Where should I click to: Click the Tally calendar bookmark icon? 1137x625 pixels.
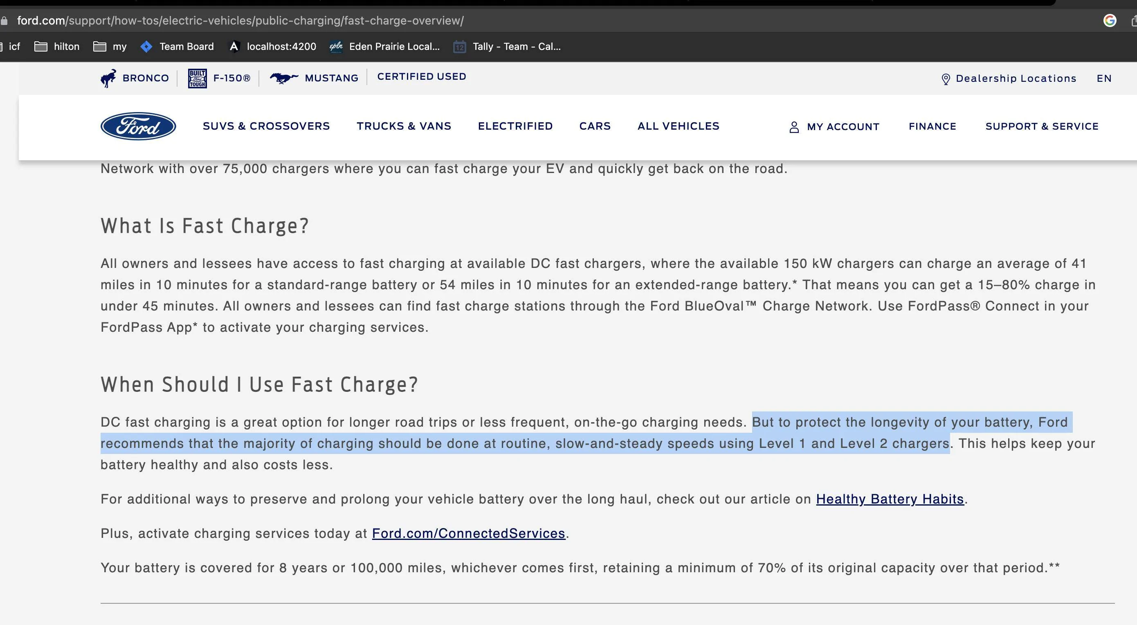(459, 46)
